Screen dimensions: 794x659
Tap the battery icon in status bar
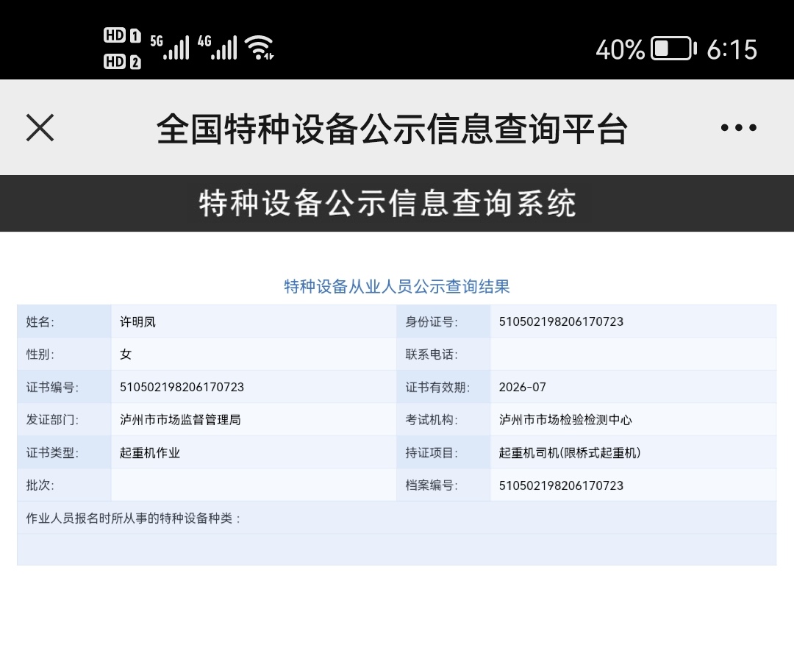(673, 49)
